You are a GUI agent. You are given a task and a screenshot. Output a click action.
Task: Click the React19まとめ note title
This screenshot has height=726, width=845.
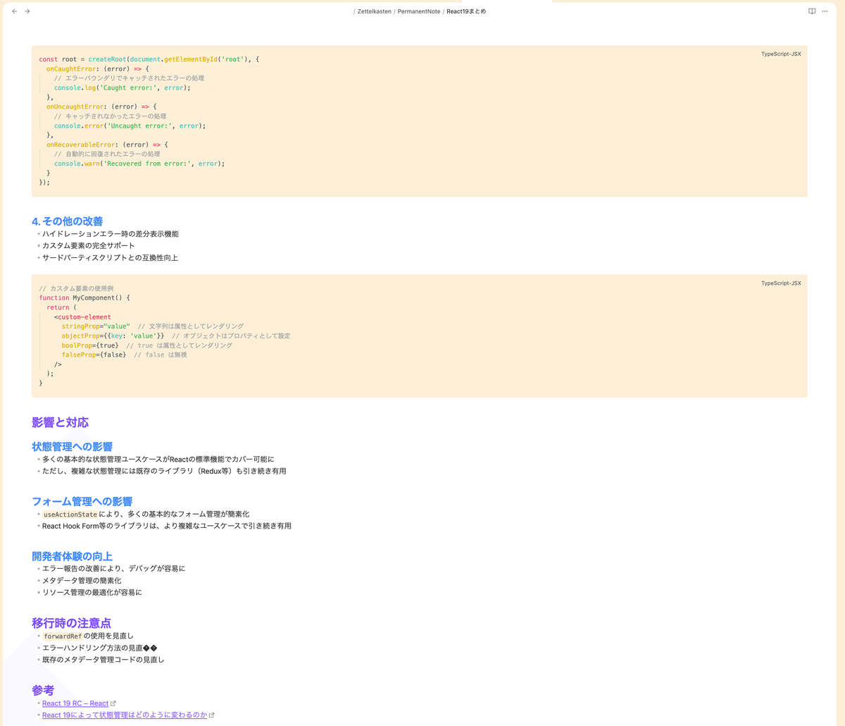coord(466,11)
